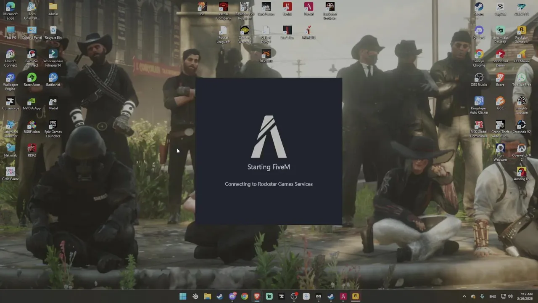The image size is (538, 303).
Task: Open the admin folder on the desktop
Action: pos(53,9)
